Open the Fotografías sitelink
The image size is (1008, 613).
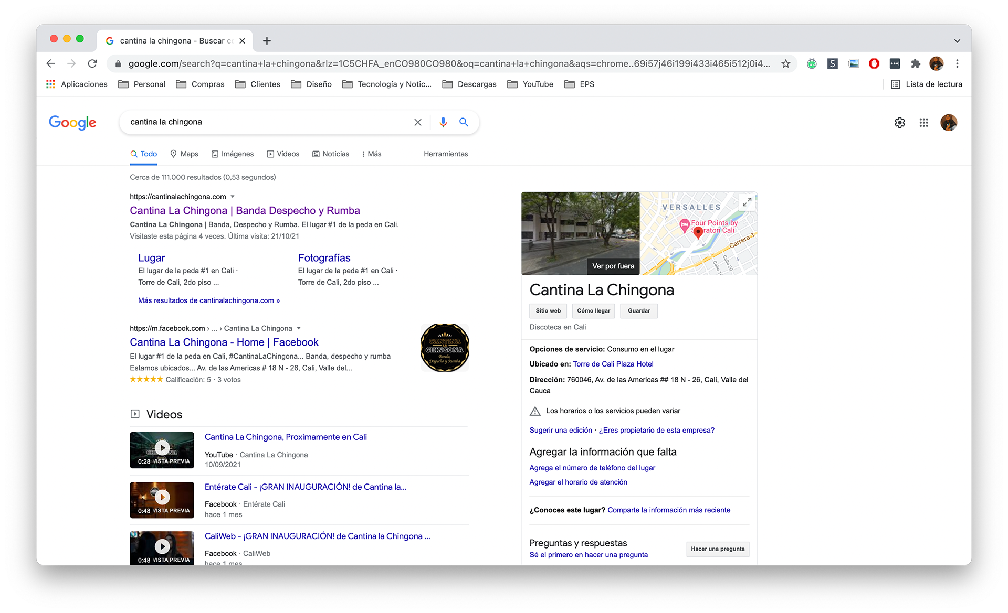[324, 257]
